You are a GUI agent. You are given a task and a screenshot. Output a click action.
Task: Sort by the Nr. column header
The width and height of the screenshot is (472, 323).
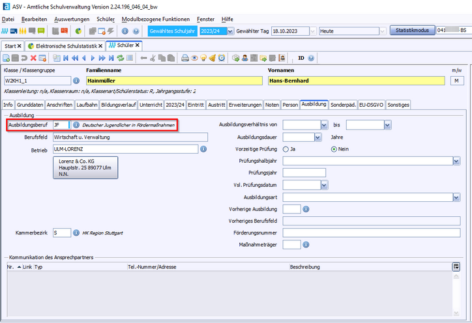pyautogui.click(x=14, y=267)
